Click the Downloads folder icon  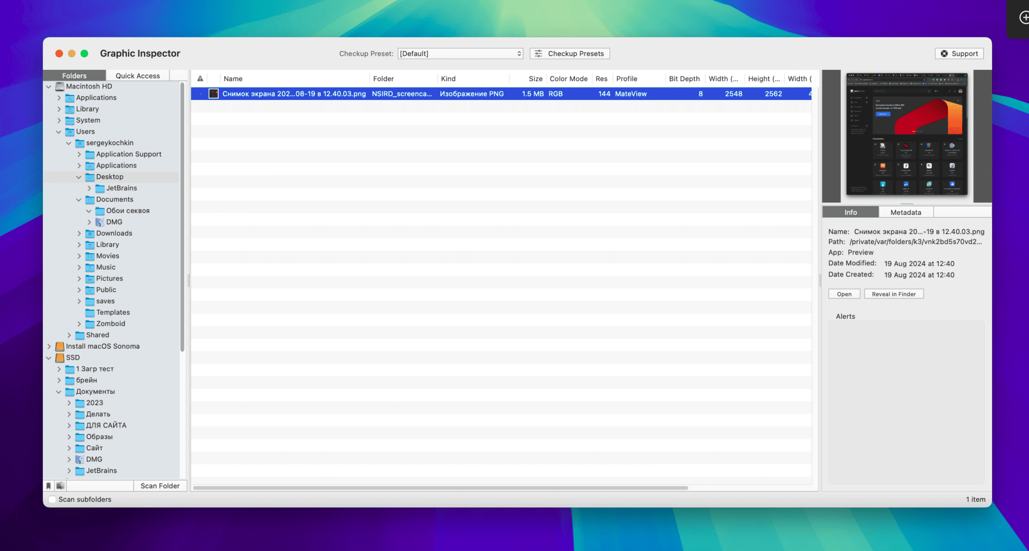pyautogui.click(x=90, y=233)
